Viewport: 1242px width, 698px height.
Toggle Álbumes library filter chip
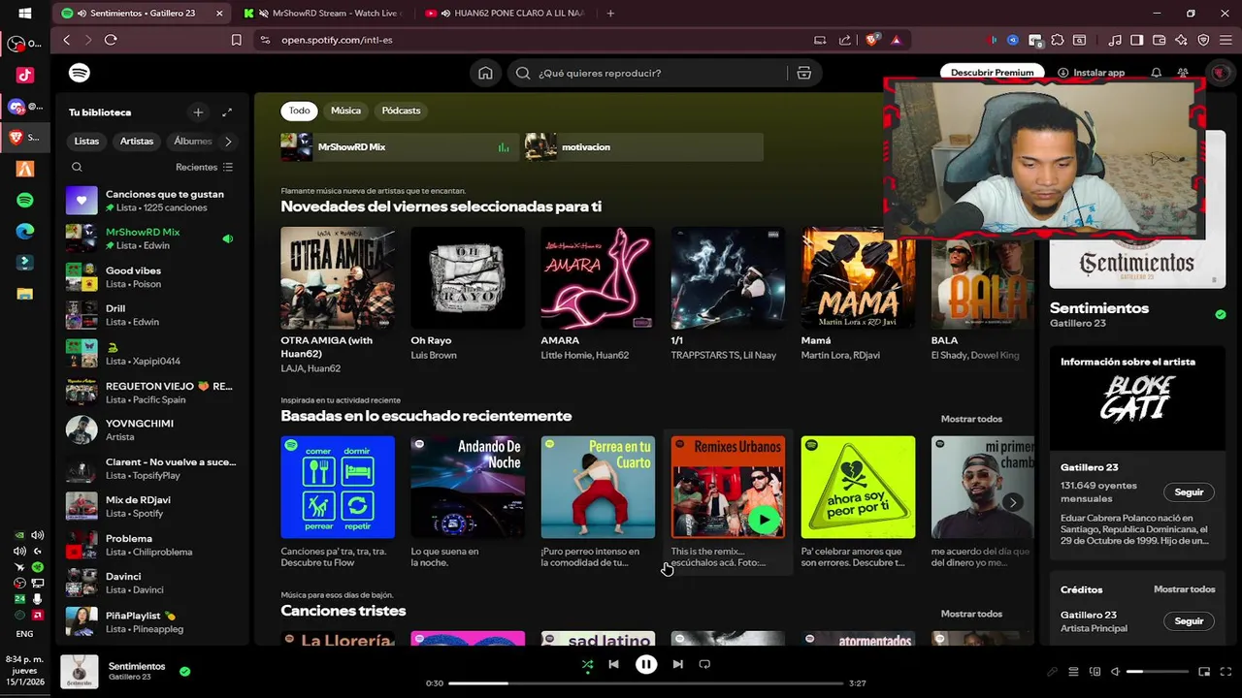click(192, 142)
